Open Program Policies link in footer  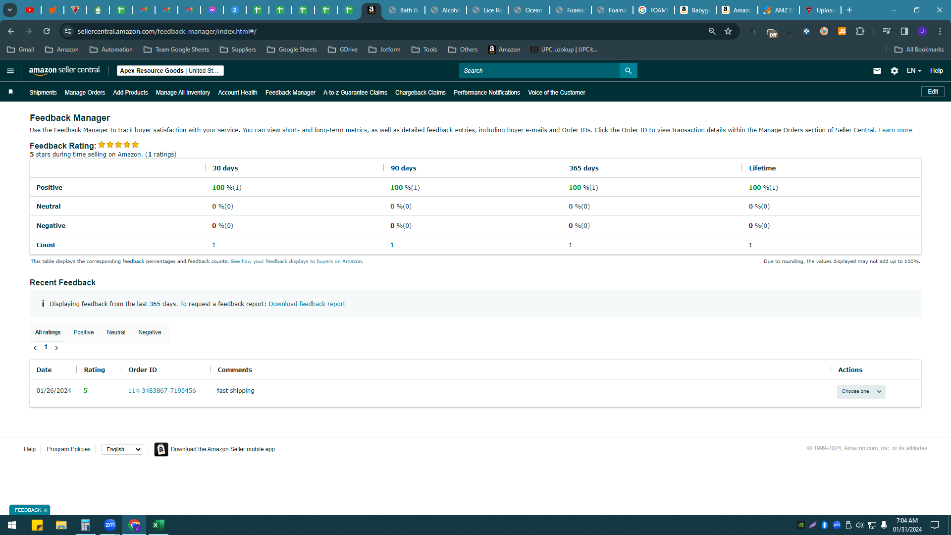tap(68, 449)
